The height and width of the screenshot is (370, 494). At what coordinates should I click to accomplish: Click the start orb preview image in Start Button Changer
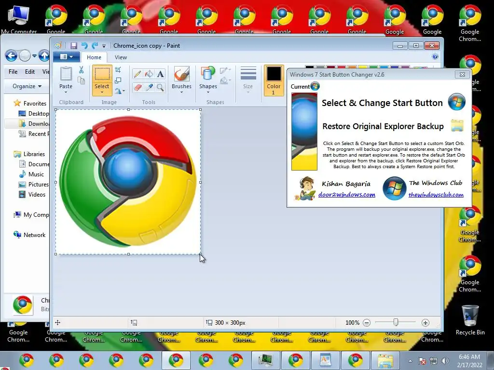pos(304,132)
